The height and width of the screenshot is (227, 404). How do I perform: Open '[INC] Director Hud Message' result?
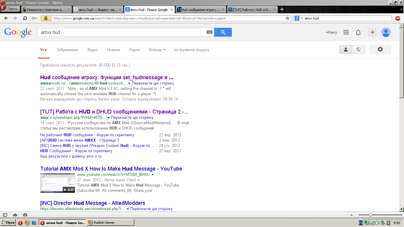pos(93,203)
